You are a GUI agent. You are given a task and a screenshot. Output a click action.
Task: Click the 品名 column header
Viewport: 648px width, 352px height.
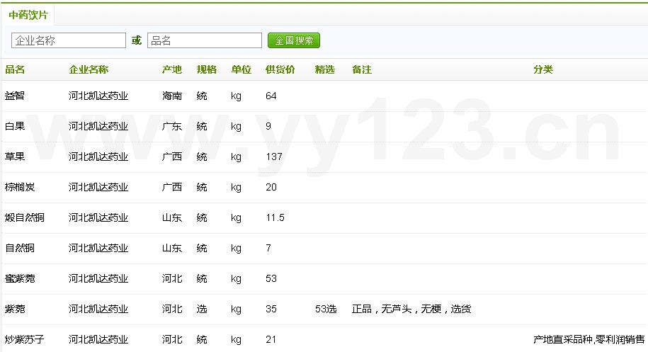point(15,69)
